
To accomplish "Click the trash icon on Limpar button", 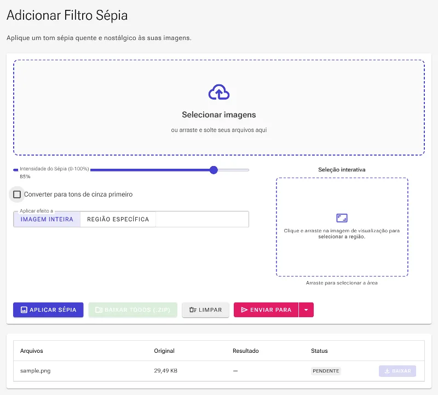I will coord(193,310).
